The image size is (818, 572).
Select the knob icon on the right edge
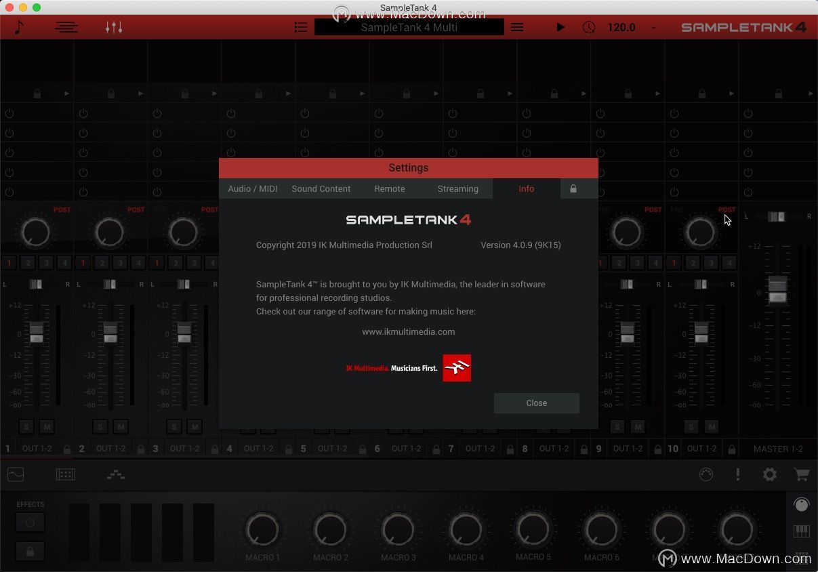802,504
